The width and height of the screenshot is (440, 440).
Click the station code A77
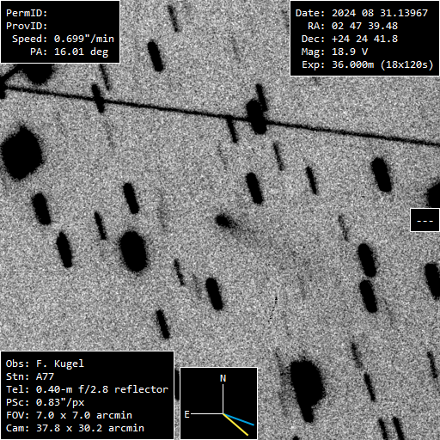[45, 376]
